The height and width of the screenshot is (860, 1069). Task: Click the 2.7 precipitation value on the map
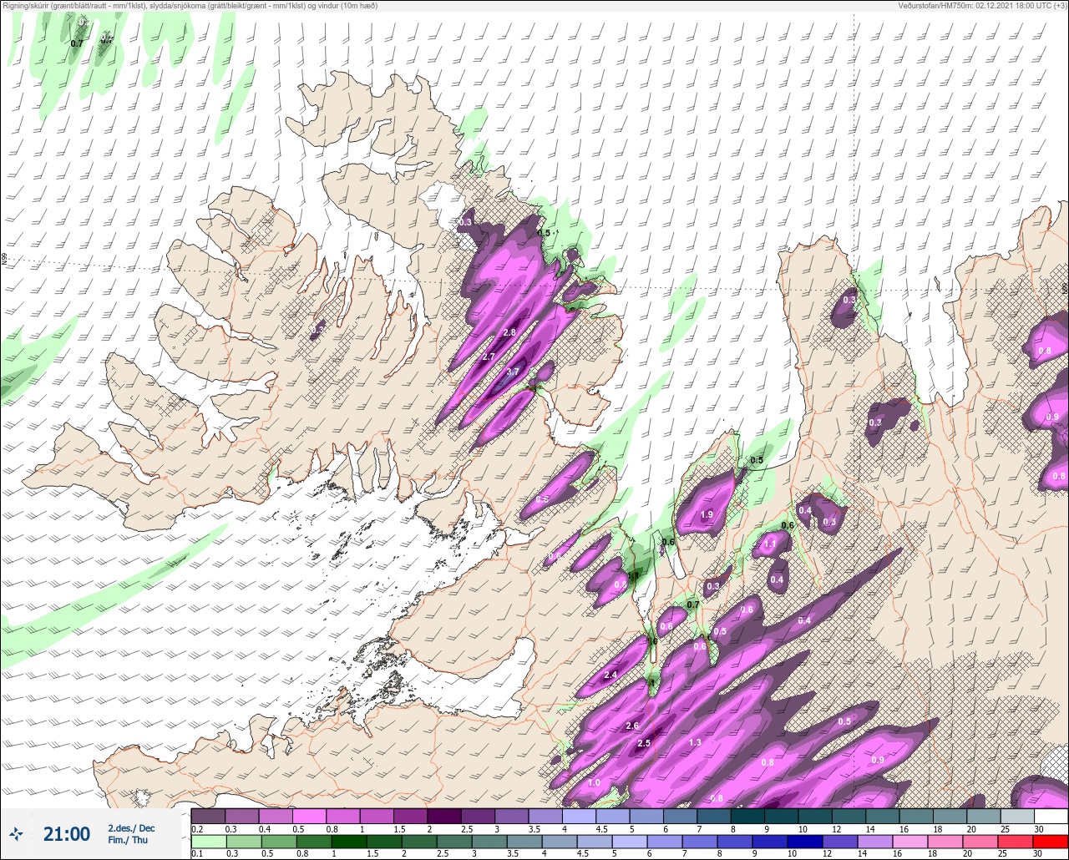[489, 357]
